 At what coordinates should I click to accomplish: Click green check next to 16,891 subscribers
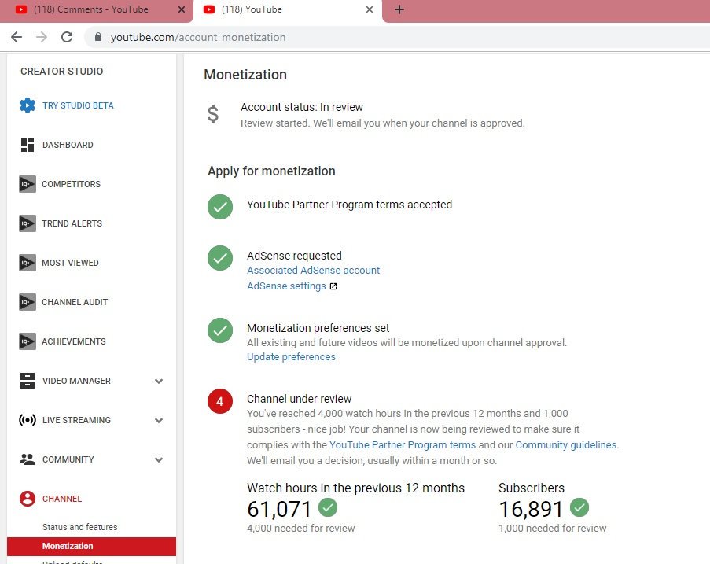[579, 507]
